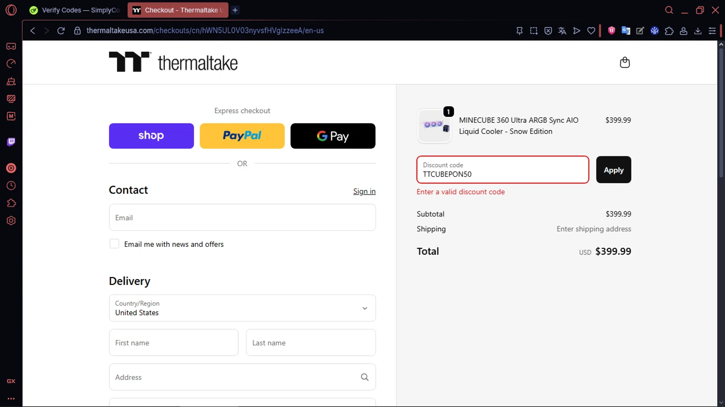Open the GX Corner gamepad icon
The image size is (725, 407).
pyautogui.click(x=11, y=46)
